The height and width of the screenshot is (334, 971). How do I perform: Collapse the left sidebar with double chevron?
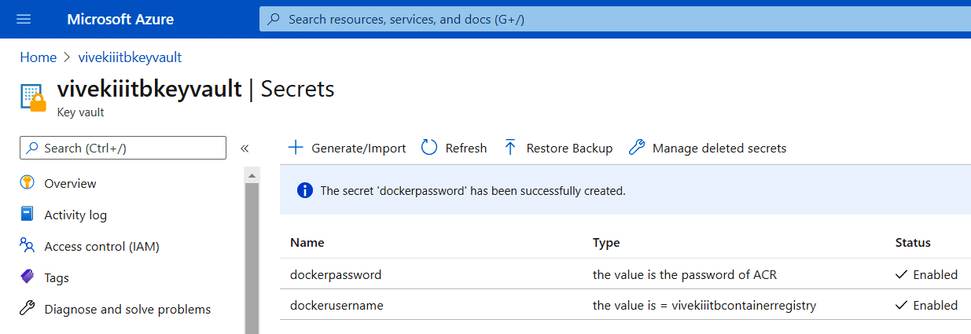[x=245, y=149]
